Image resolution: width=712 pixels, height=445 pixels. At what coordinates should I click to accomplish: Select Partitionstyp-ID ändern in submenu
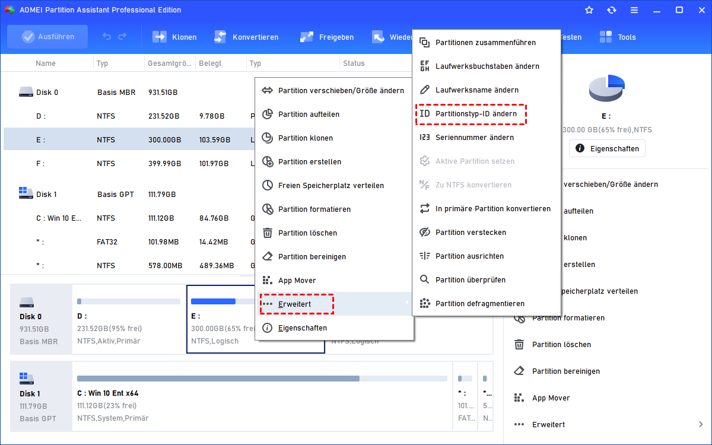487,113
